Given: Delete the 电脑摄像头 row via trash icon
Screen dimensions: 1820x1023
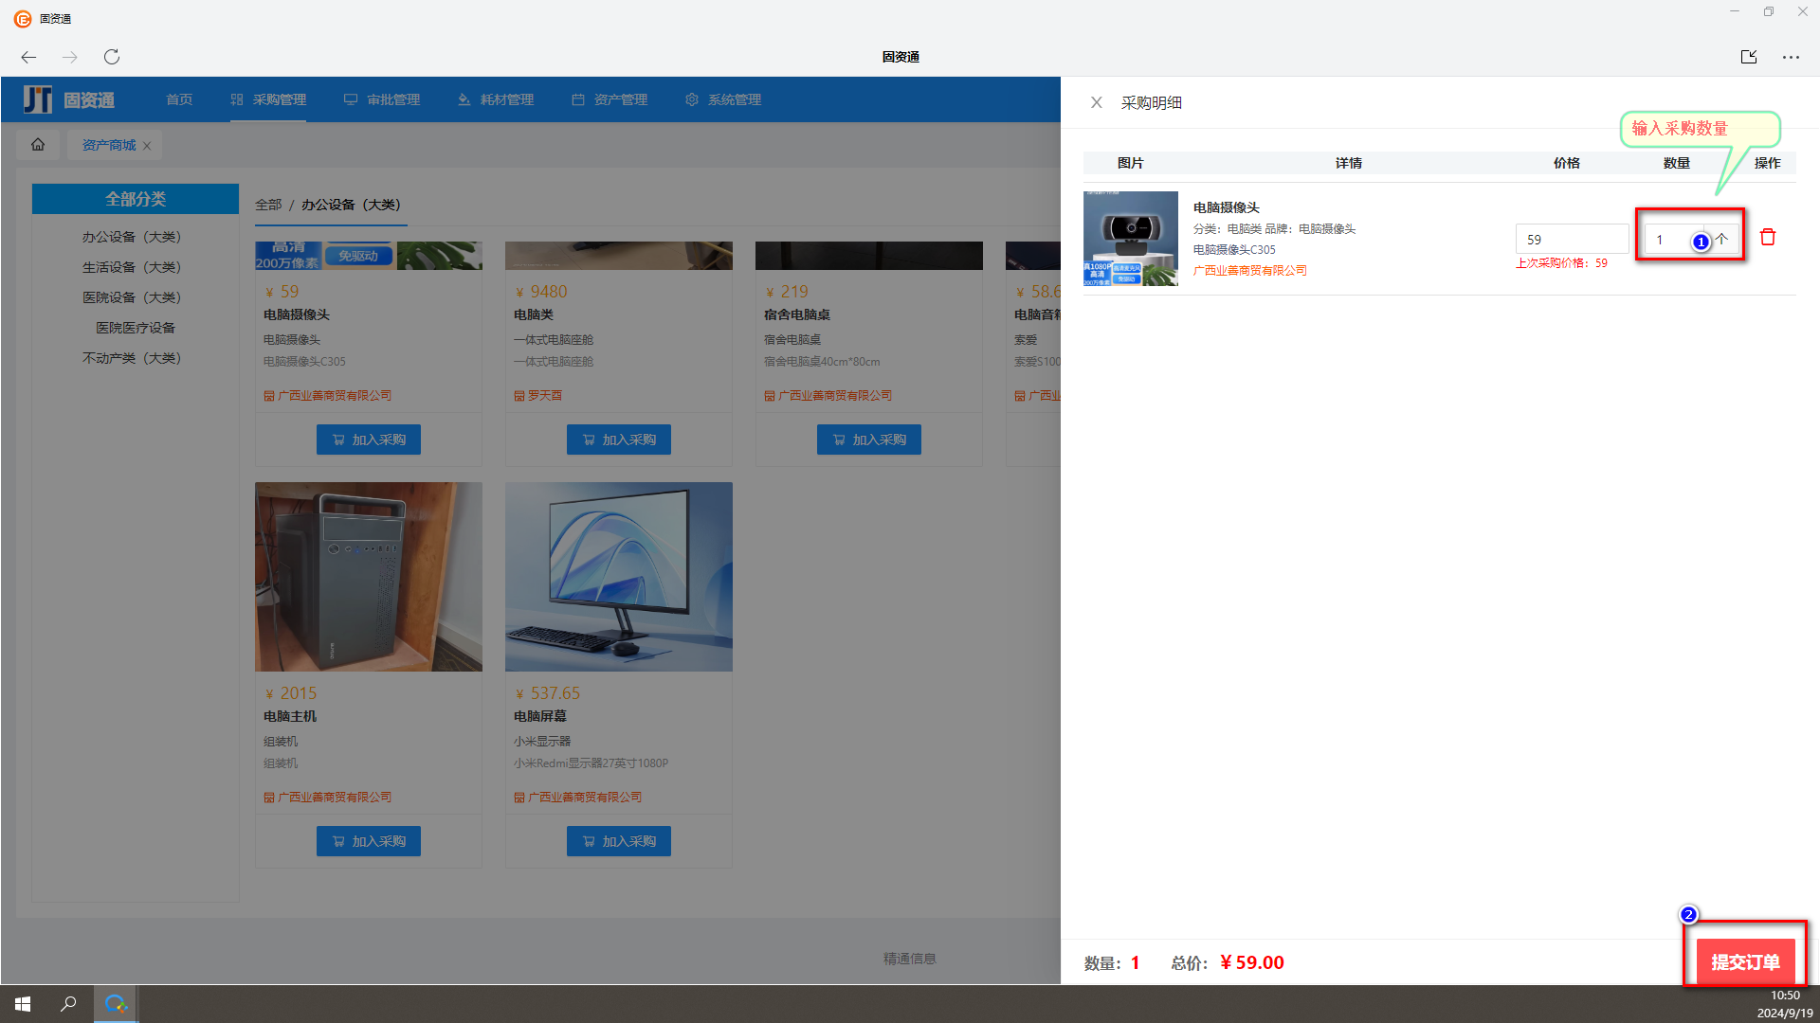Looking at the screenshot, I should pyautogui.click(x=1768, y=237).
